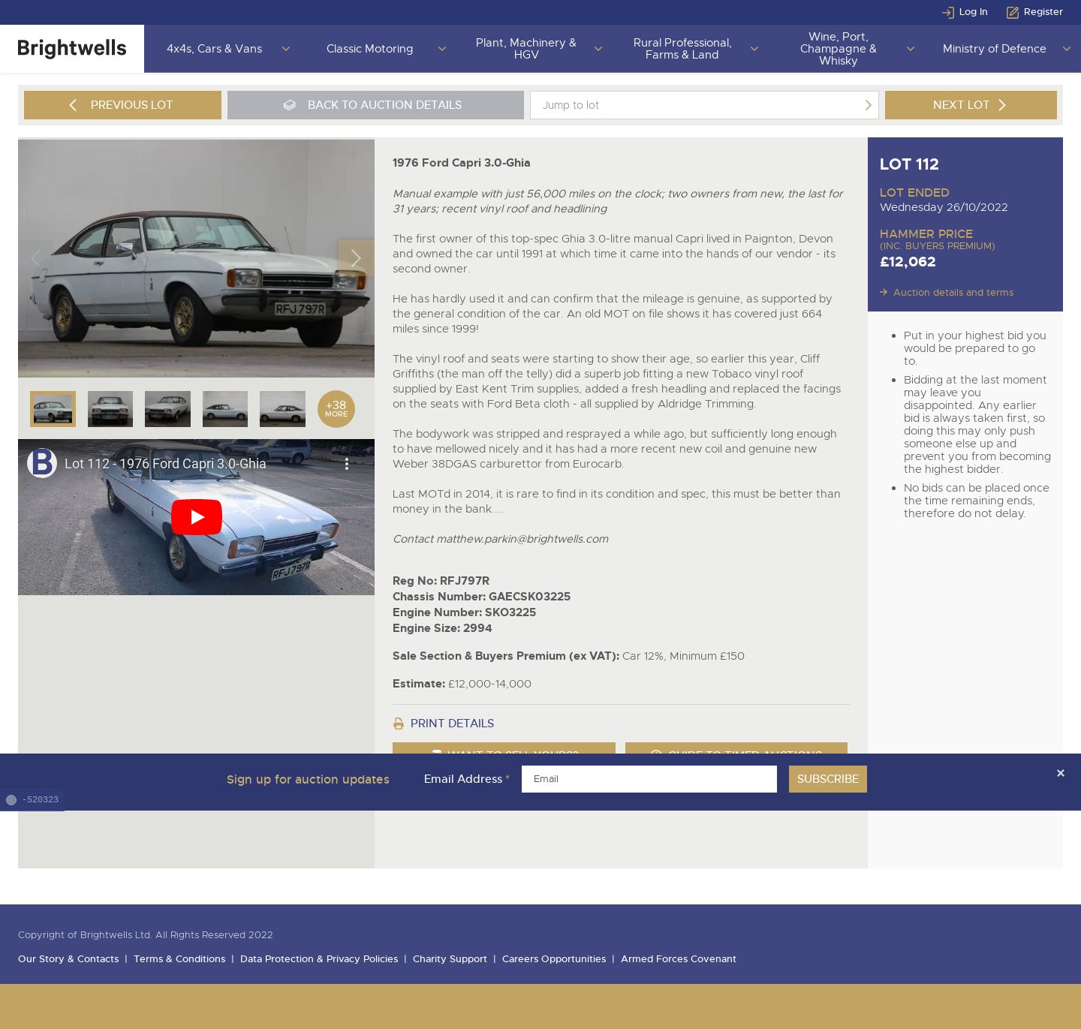
Task: Open the +38 More photos button
Action: coord(336,409)
